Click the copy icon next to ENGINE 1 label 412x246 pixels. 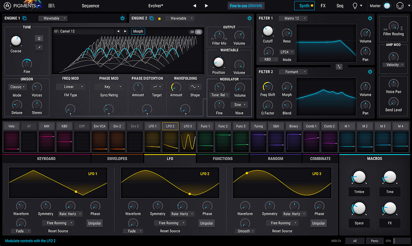pyautogui.click(x=24, y=18)
